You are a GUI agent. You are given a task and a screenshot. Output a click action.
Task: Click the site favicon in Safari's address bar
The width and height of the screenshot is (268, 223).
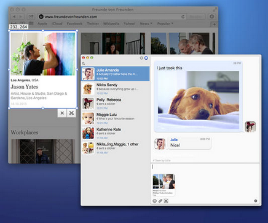[41, 17]
